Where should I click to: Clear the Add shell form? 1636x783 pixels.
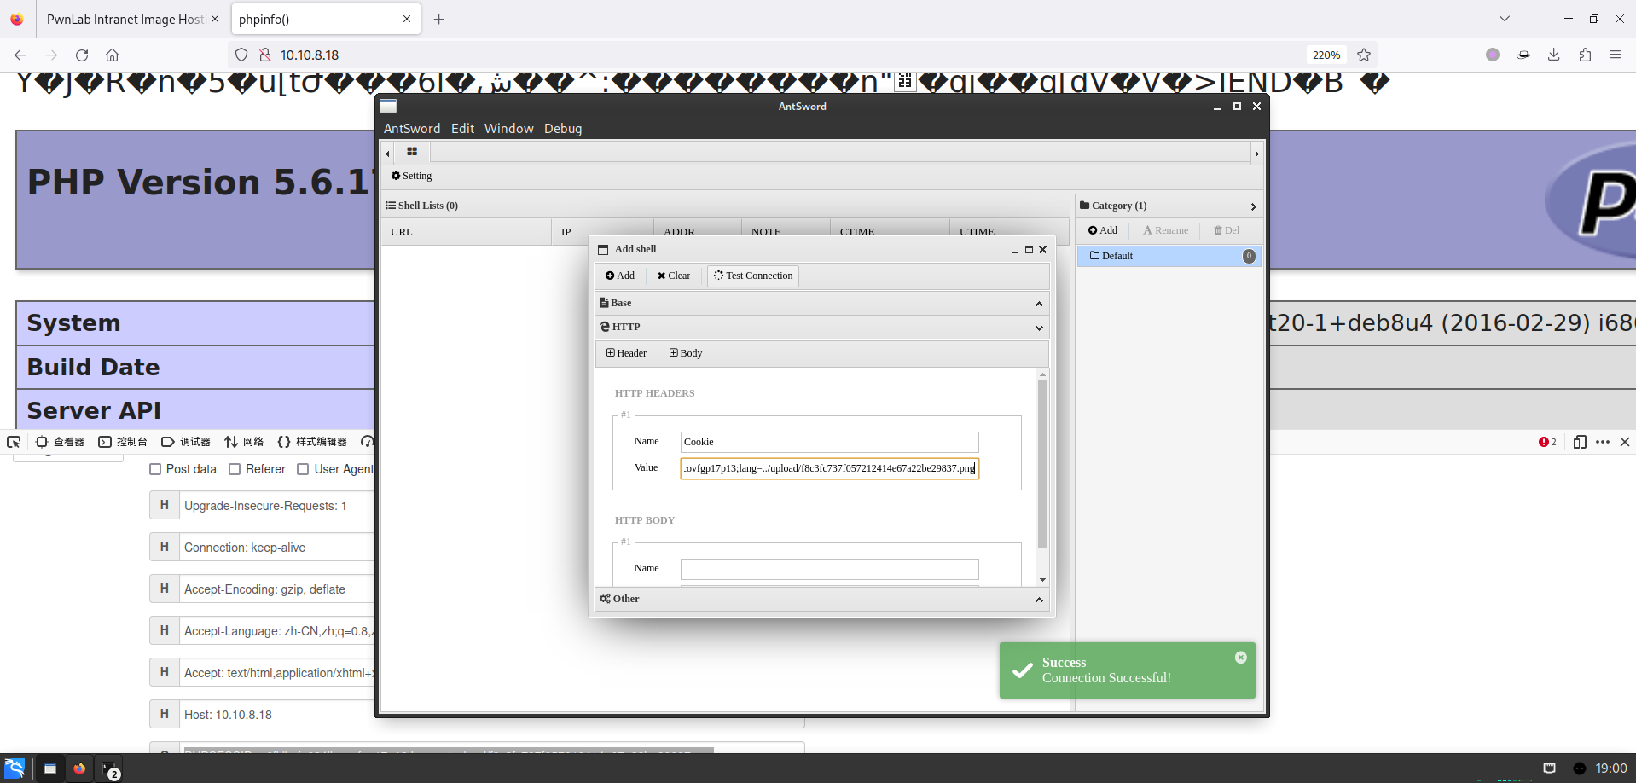coord(674,275)
